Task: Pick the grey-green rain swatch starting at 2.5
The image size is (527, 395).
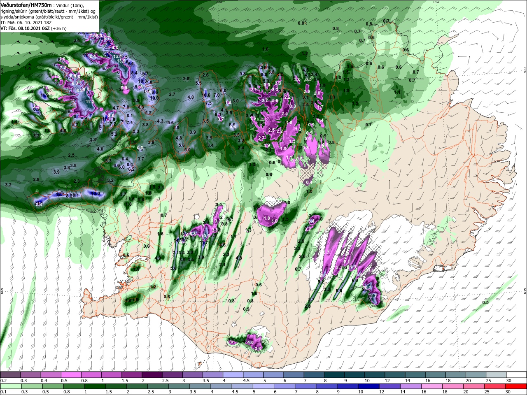Action: 158,386
